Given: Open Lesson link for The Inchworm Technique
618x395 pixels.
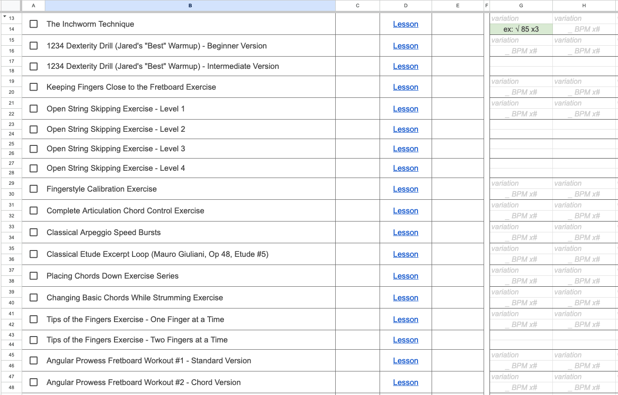Looking at the screenshot, I should pos(405,24).
